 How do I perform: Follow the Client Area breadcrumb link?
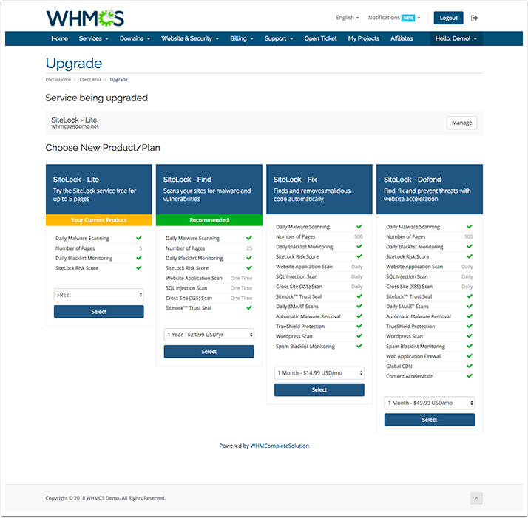(x=90, y=79)
